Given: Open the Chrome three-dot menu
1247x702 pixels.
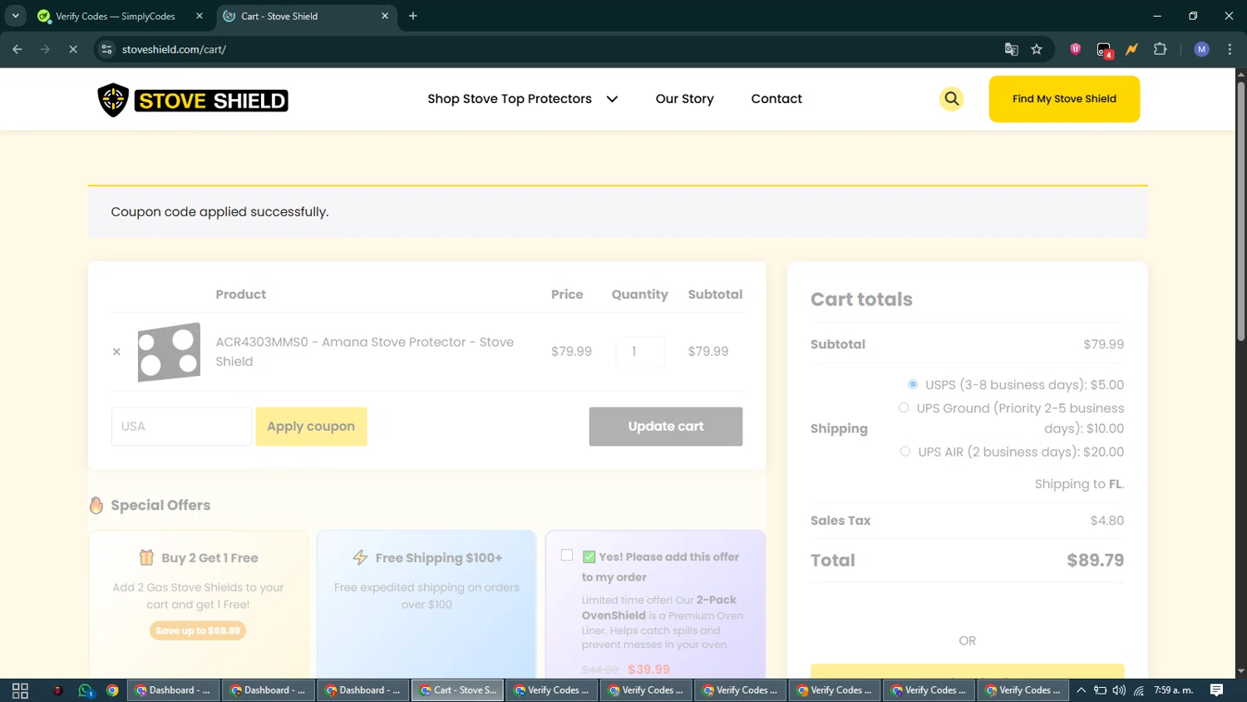Looking at the screenshot, I should [1230, 49].
